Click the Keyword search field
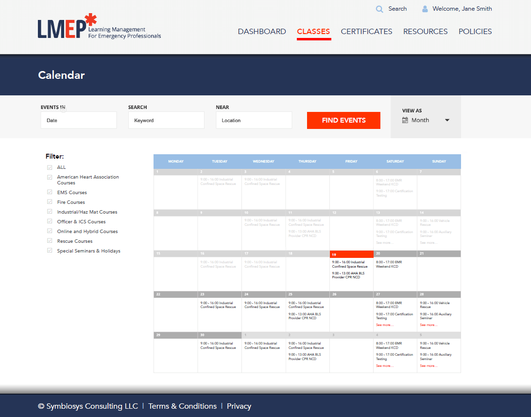The height and width of the screenshot is (417, 531). pyautogui.click(x=166, y=120)
